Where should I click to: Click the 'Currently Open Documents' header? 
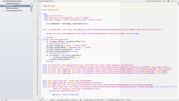12,1
